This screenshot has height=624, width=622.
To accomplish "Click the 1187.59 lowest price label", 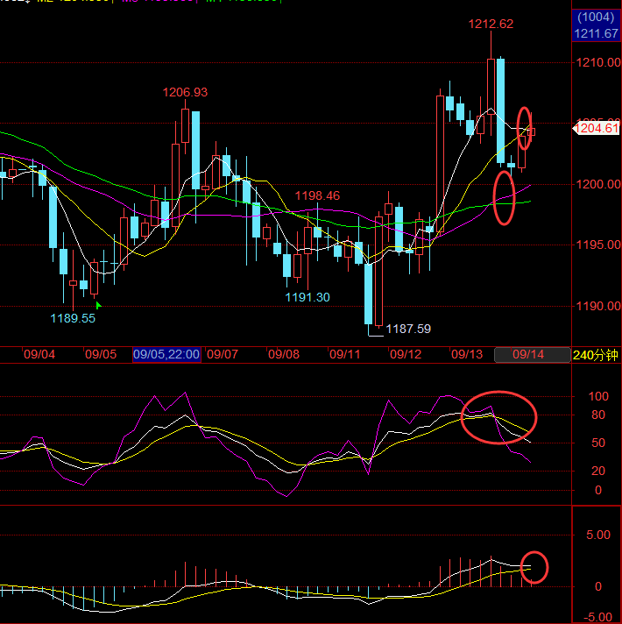I will coord(408,329).
